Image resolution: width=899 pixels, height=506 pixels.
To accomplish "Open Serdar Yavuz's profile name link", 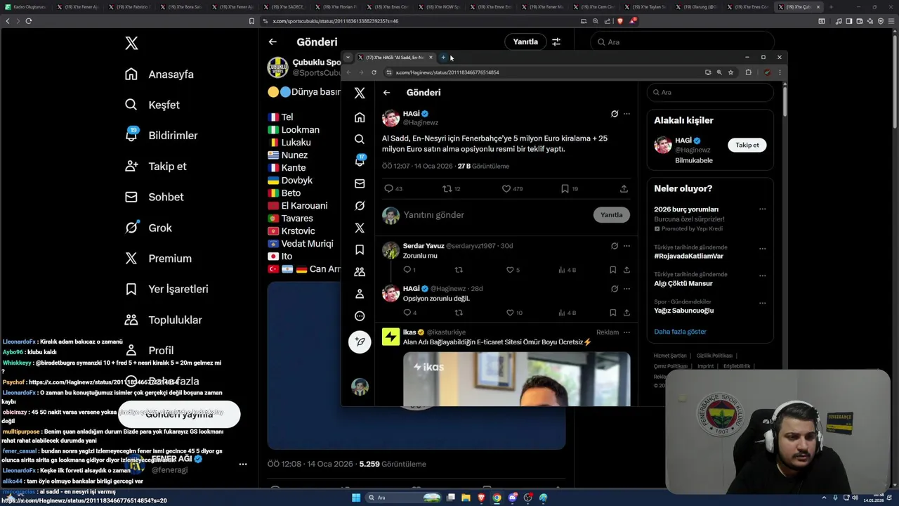I will click(424, 246).
